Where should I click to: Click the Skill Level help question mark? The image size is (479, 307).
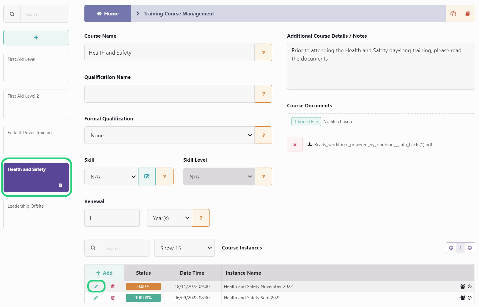(x=263, y=176)
